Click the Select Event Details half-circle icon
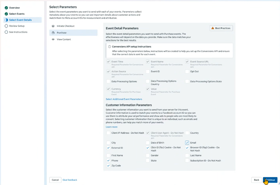Viewport: 280px width, 185px height. (x=6, y=20)
